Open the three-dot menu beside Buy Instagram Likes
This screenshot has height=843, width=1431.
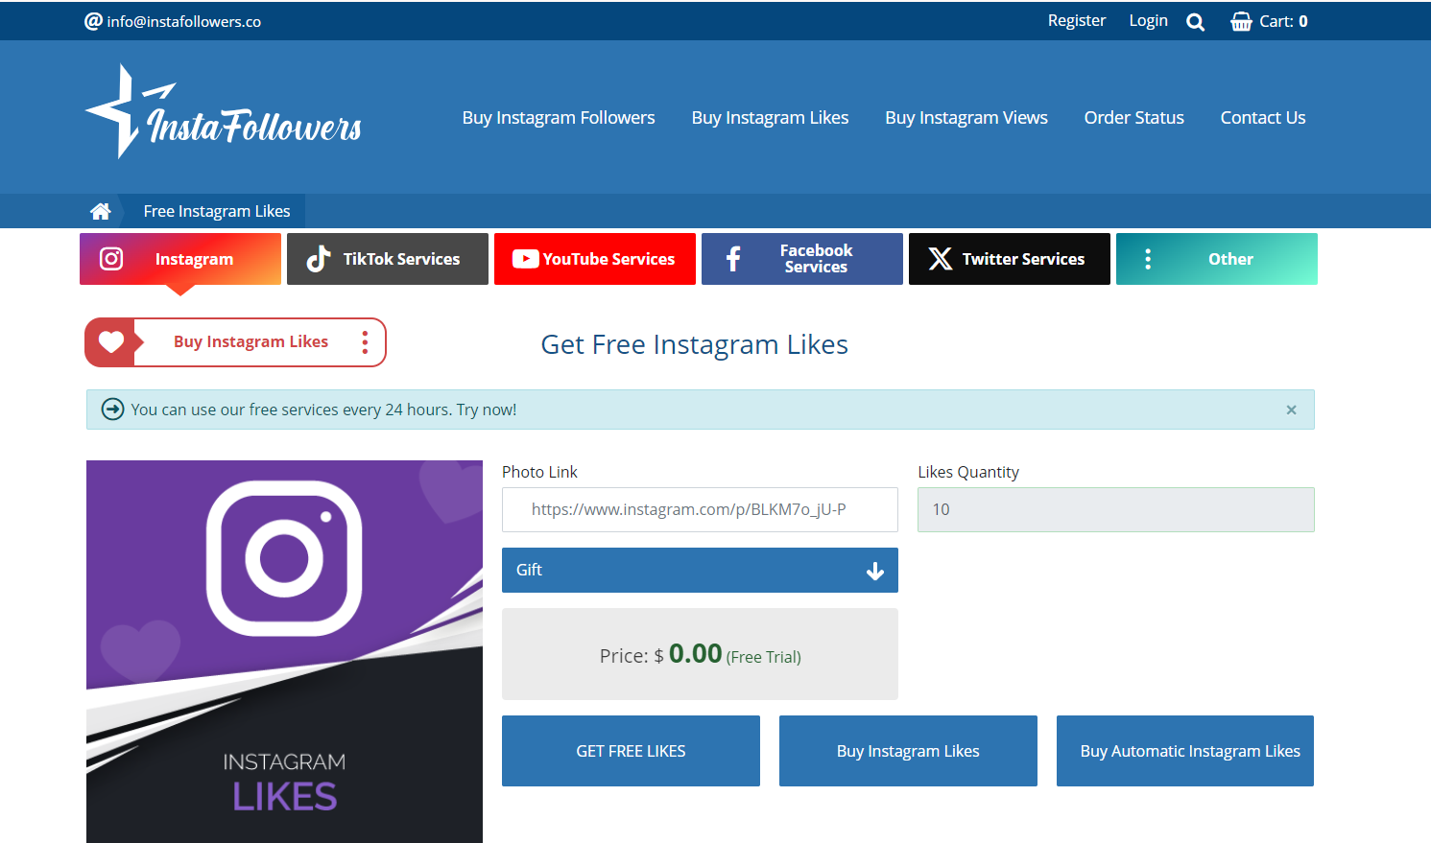click(x=365, y=342)
